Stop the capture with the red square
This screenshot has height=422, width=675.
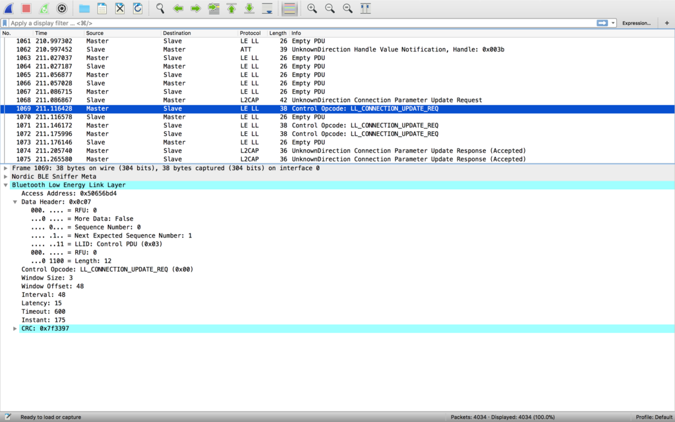26,8
